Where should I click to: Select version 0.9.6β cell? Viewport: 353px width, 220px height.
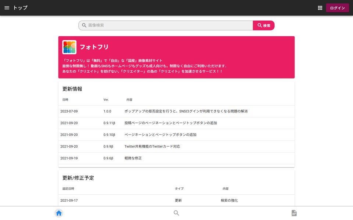click(x=108, y=158)
